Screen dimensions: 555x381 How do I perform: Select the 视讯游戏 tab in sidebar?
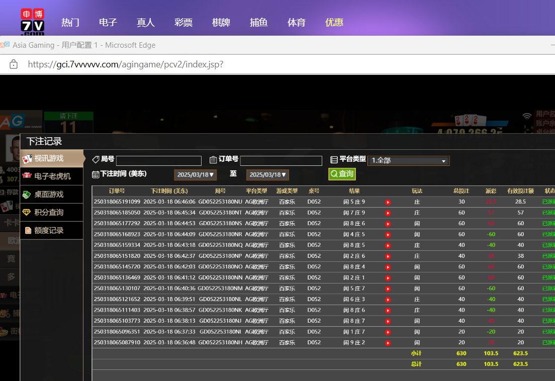coord(52,158)
